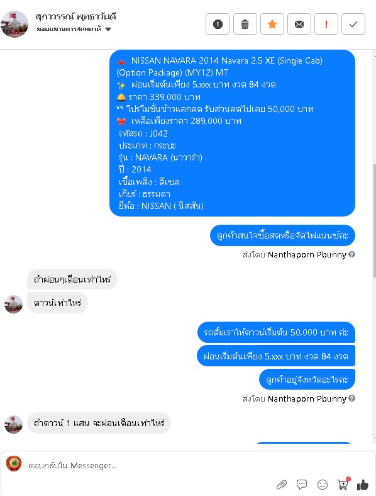Mark conversation unread with envelope icon
This screenshot has height=496, width=376.
pos(299,24)
